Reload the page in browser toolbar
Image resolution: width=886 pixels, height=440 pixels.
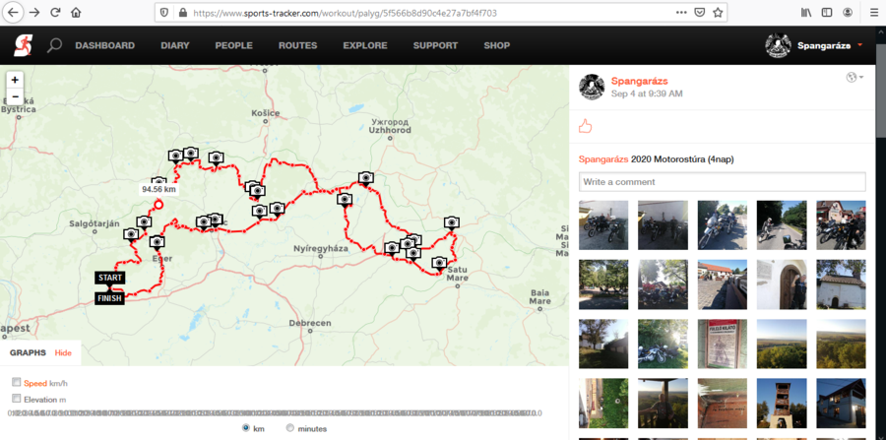(55, 13)
